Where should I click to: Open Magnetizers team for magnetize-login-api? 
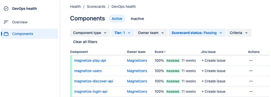(x=137, y=92)
